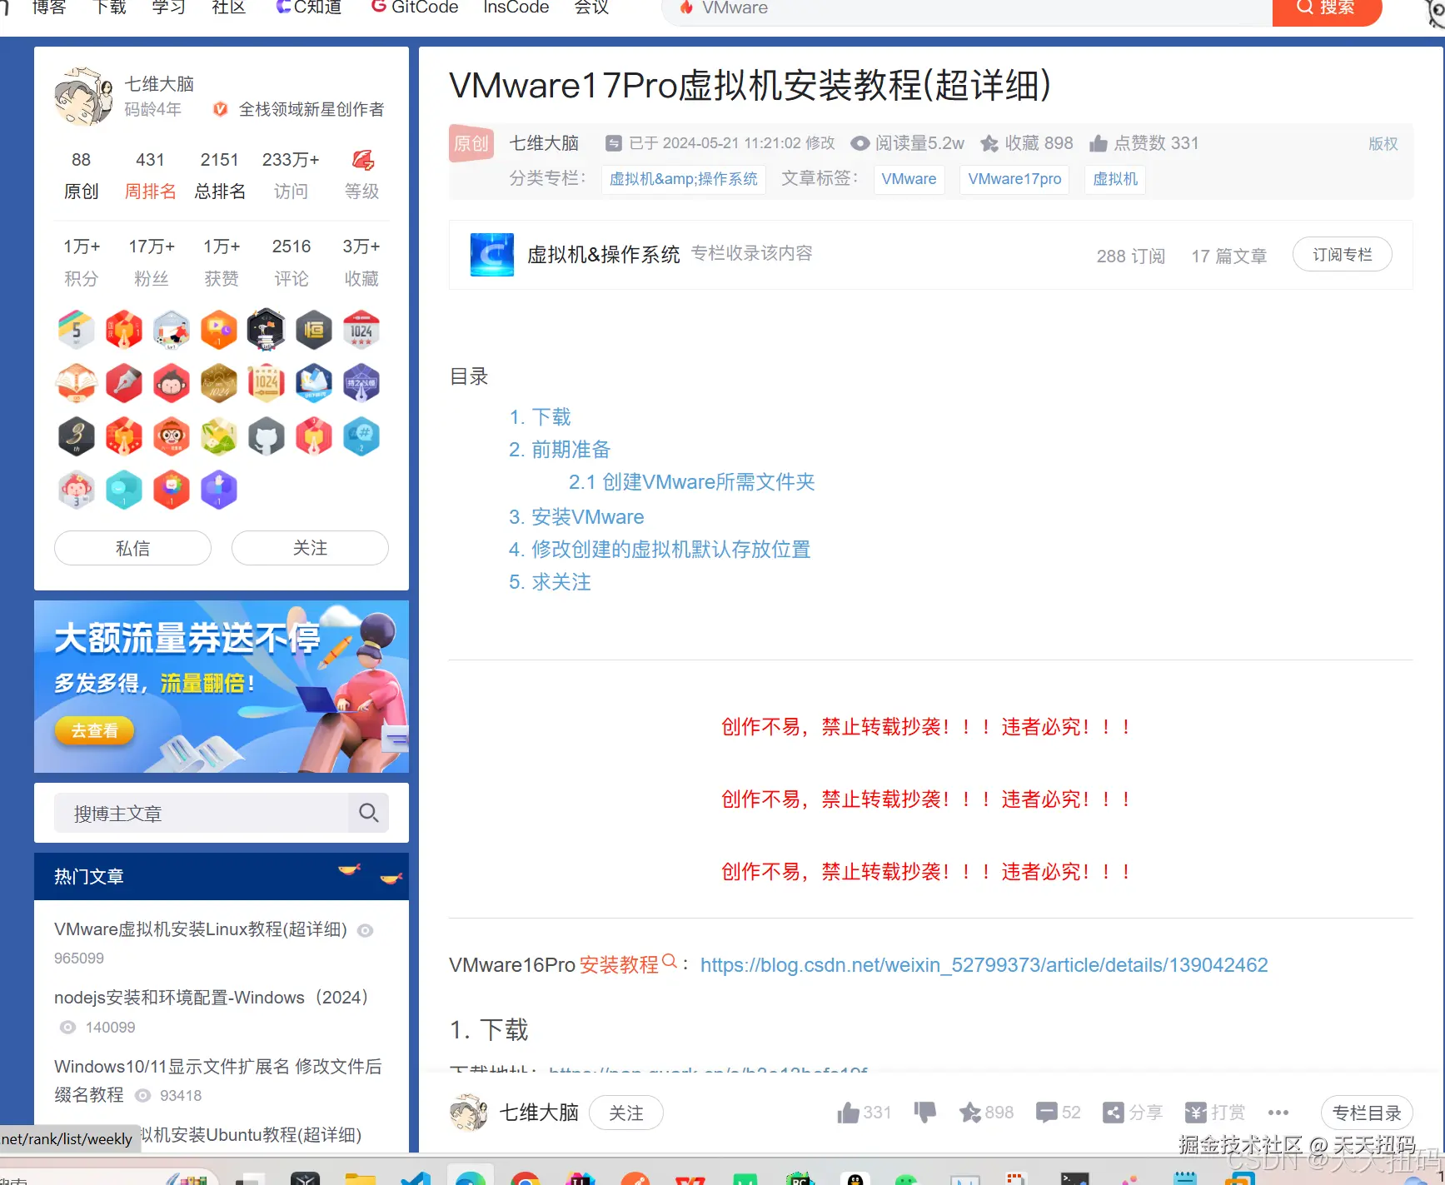Click the number 5 anniversary medal badge
This screenshot has width=1445, height=1185.
(x=76, y=330)
